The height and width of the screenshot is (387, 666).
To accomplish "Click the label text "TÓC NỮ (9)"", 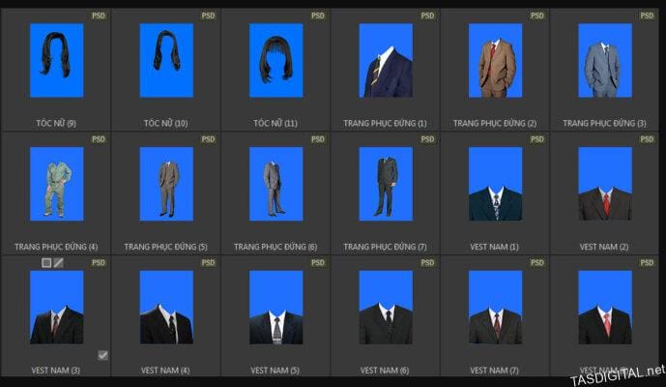I will pos(56,123).
